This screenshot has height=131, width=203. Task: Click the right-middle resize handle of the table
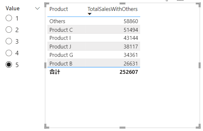point(200,65)
